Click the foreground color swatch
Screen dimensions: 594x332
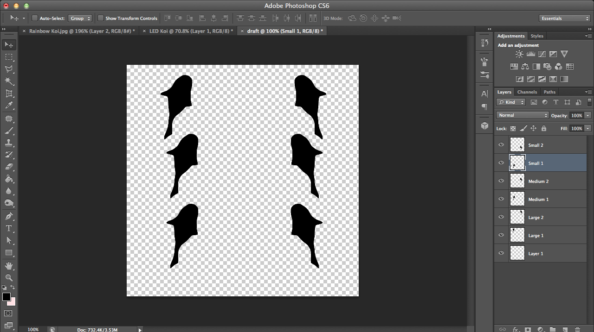(x=6, y=297)
